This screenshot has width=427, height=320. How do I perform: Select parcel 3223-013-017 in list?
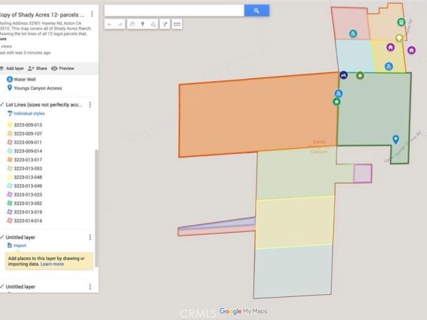[x=25, y=159]
